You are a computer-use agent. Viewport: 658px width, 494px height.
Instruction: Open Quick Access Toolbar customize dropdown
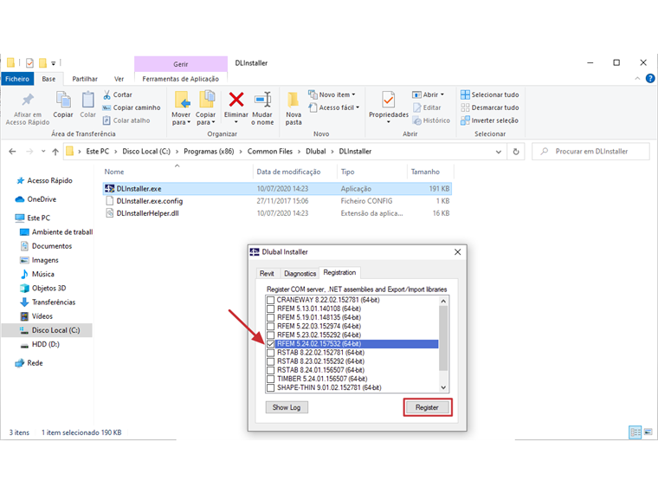[x=54, y=63]
